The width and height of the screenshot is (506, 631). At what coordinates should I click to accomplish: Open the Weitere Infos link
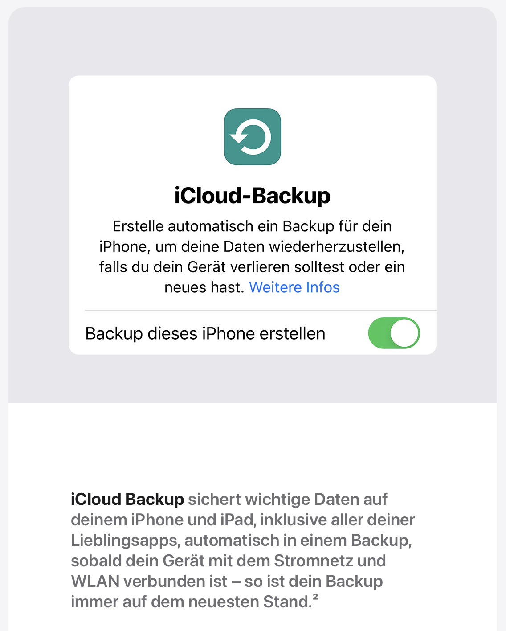click(x=294, y=287)
